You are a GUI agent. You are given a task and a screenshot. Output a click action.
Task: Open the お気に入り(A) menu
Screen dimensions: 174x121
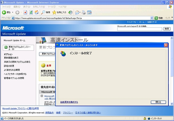tap(39, 7)
